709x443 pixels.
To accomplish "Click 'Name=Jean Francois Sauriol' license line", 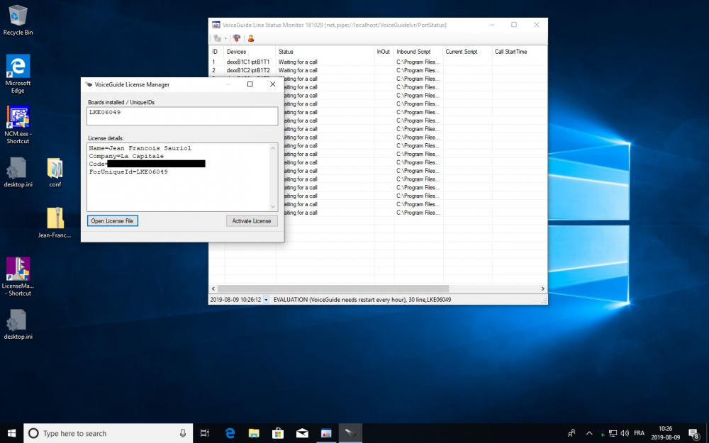I will point(140,148).
